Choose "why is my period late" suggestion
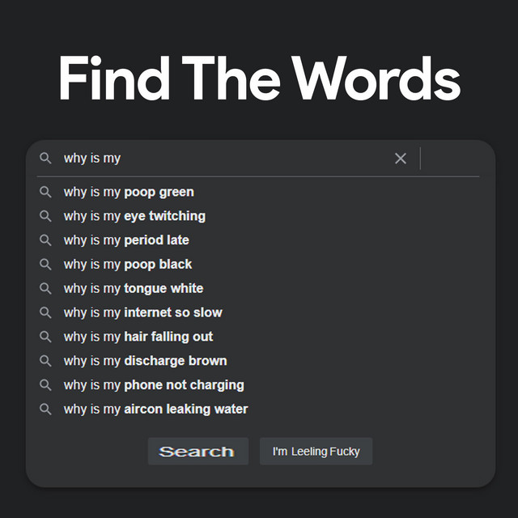Screen dimensions: 518x518 [x=126, y=240]
